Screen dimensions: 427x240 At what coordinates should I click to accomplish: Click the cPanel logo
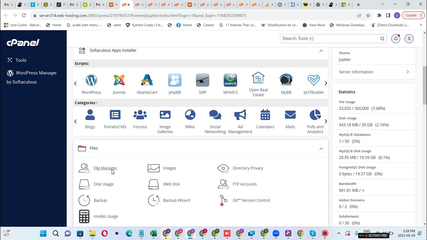pos(23,43)
